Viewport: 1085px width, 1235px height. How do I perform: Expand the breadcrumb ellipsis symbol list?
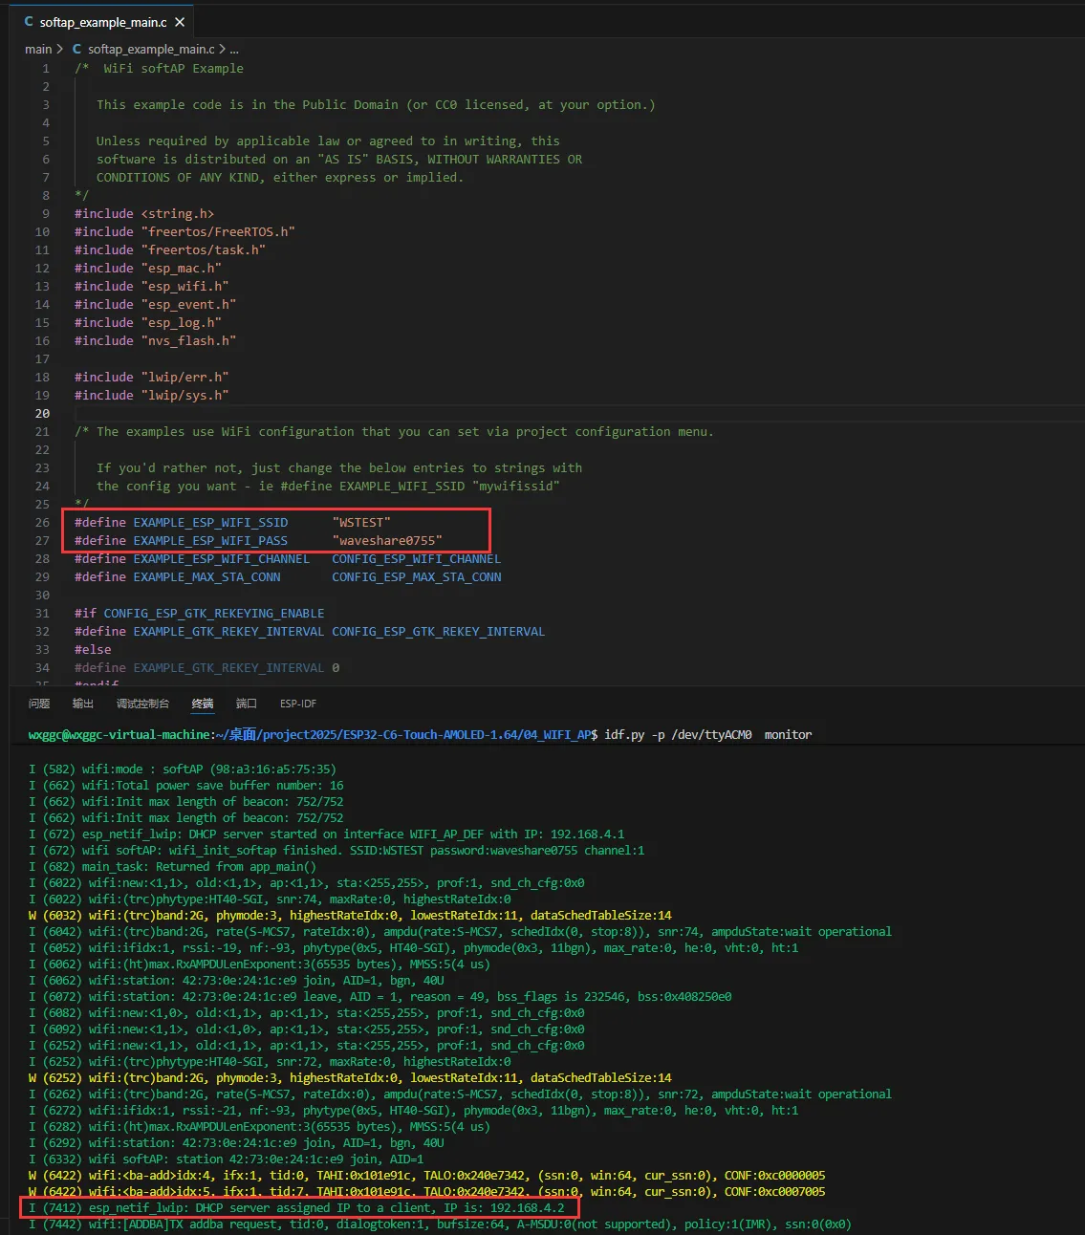(234, 49)
